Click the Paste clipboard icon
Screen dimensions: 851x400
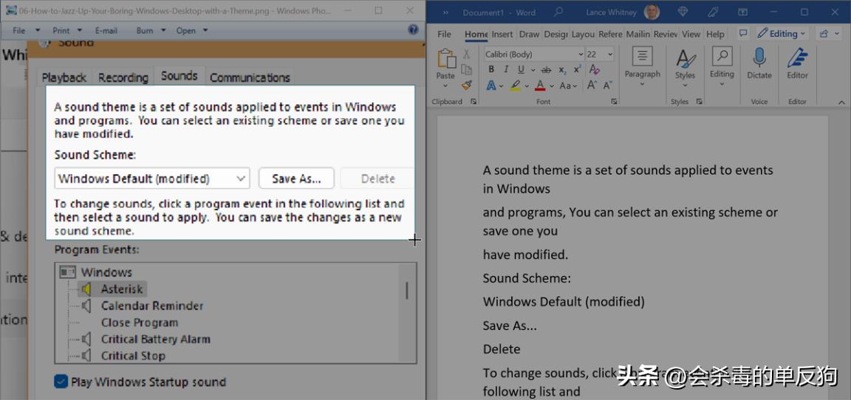pyautogui.click(x=445, y=60)
